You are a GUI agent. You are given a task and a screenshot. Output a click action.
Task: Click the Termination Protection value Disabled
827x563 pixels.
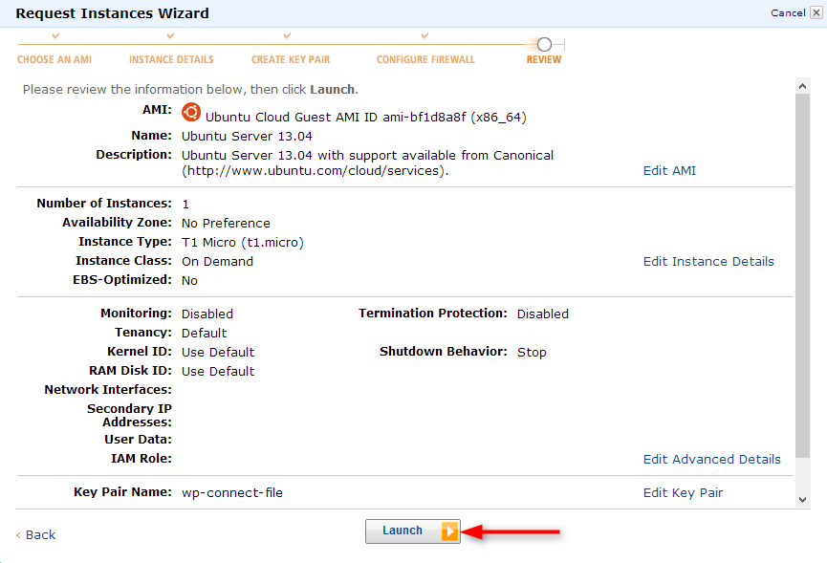[x=543, y=314]
